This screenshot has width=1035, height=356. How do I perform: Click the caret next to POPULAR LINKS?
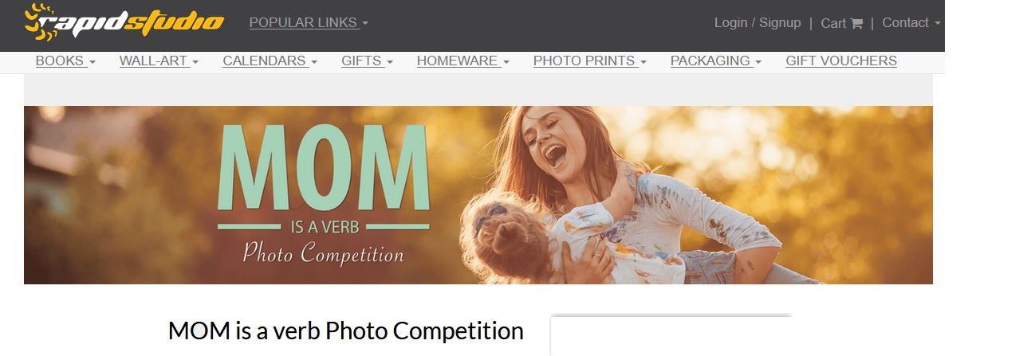[x=365, y=24]
